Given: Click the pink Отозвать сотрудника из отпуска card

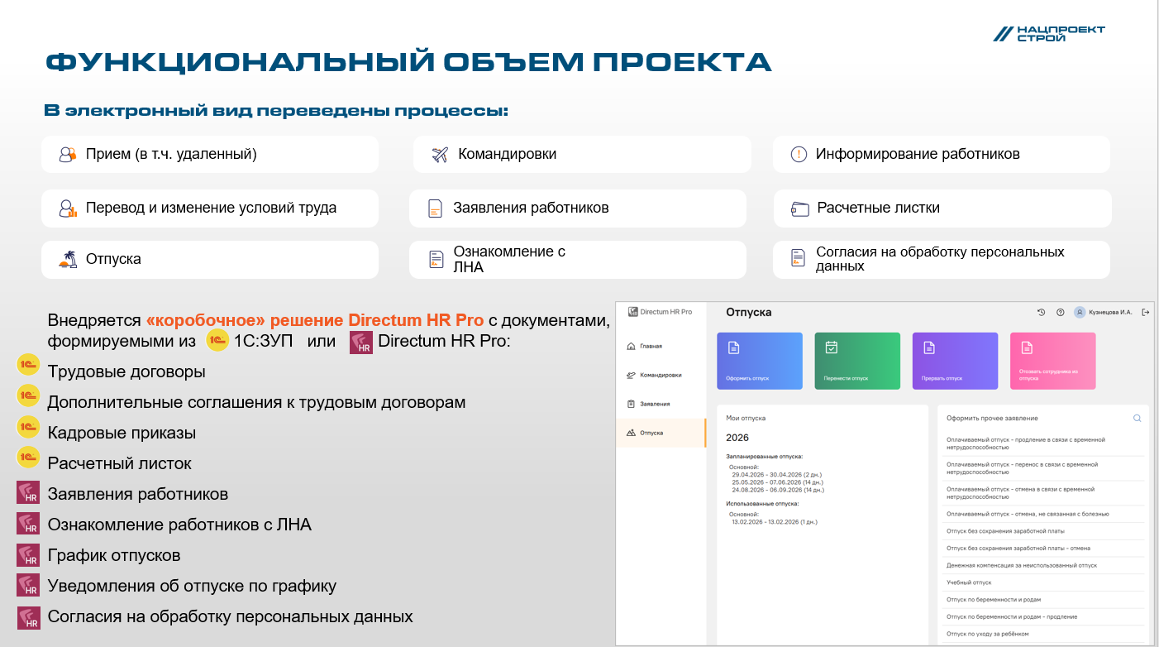Looking at the screenshot, I should click(x=1052, y=361).
